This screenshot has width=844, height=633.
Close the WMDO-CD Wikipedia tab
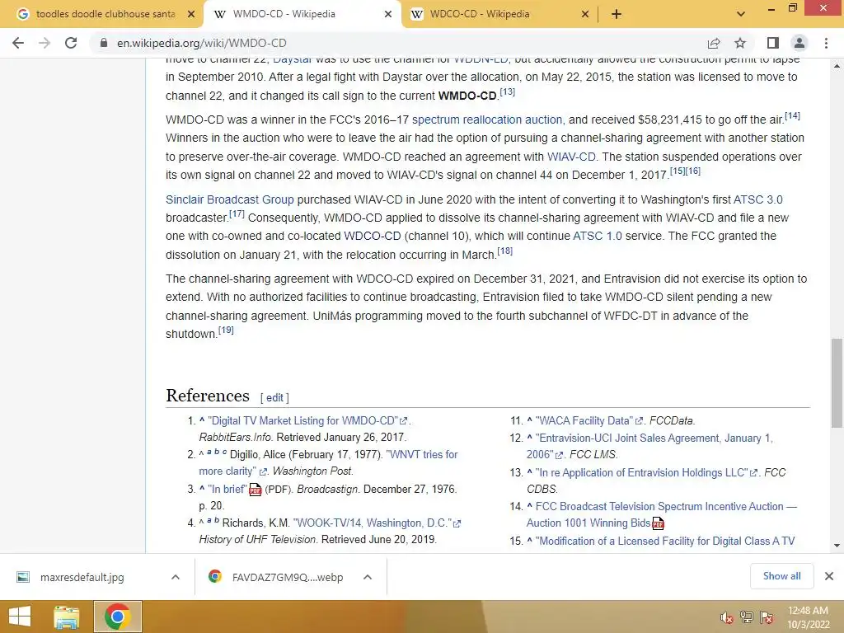(x=387, y=14)
